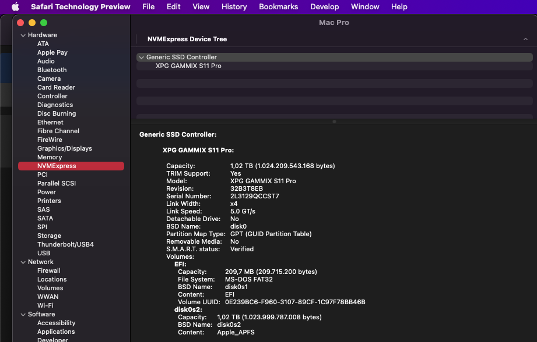Screen dimensions: 537x342
Task: Click the Mac Pro window title
Action: 334,23
